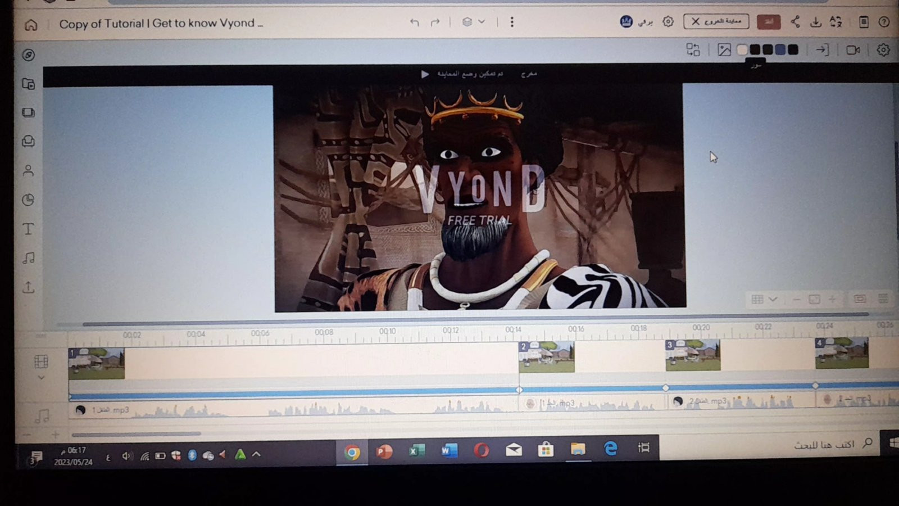Expand the scene track chevron
Image resolution: width=899 pixels, height=506 pixels.
coord(41,378)
